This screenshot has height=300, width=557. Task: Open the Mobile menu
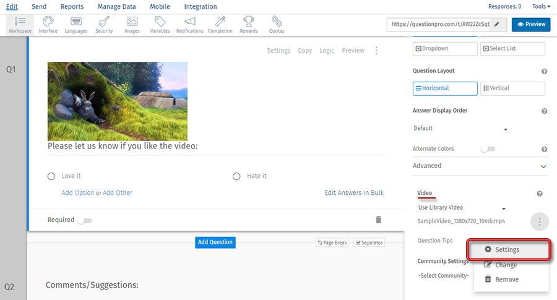160,6
